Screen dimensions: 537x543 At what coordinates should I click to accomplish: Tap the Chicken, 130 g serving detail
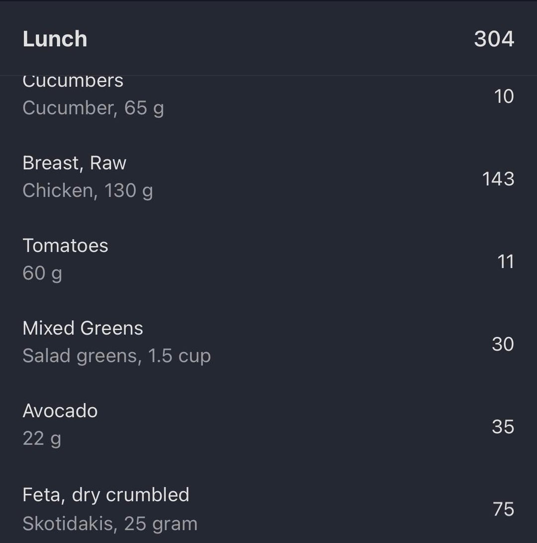pos(88,190)
